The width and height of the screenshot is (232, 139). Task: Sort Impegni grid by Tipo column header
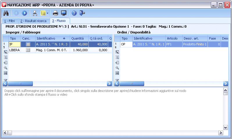click(x=15, y=38)
